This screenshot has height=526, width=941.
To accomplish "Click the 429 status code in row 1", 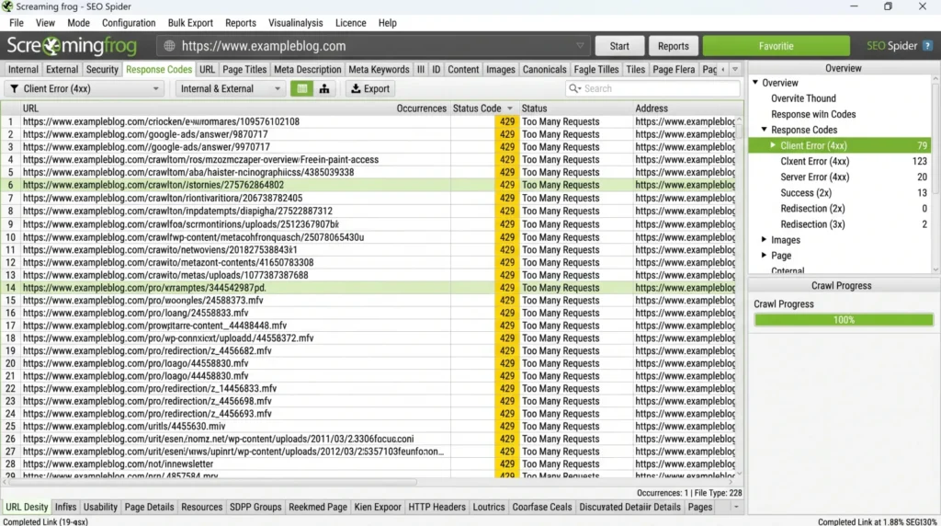I will pyautogui.click(x=506, y=121).
